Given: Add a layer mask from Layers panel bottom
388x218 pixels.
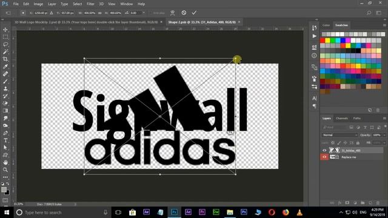Looking at the screenshot, I should click(347, 203).
